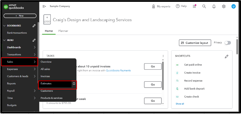
Task: Expand the Dashboards submenu arrow
Action: [35, 47]
